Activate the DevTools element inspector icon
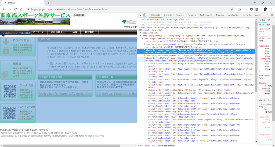Image resolution: width=275 pixels, height=147 pixels. 140,15
